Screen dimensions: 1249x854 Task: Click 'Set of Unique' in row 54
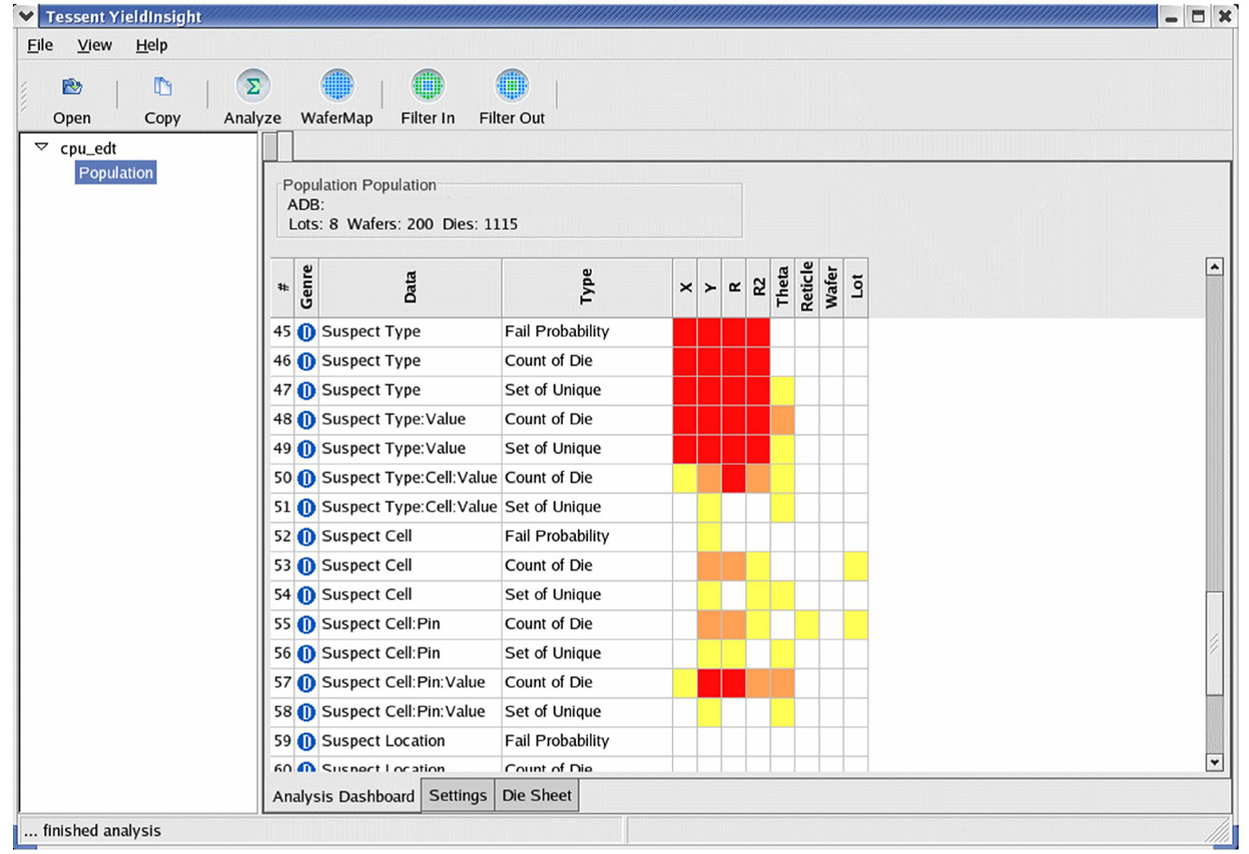[553, 596]
